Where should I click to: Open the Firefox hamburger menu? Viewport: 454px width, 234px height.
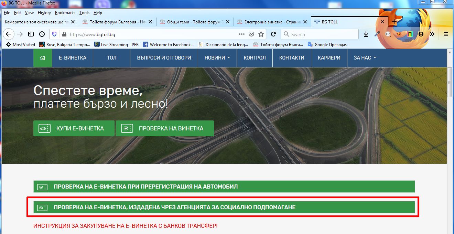tap(446, 34)
